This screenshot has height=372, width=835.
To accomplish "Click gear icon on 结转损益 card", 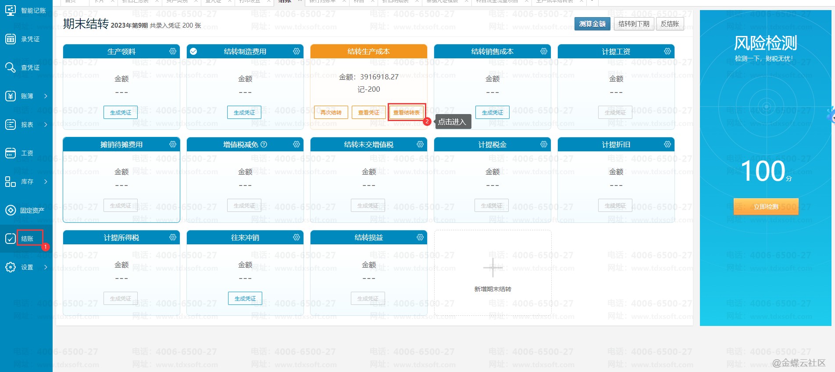I will pos(420,237).
